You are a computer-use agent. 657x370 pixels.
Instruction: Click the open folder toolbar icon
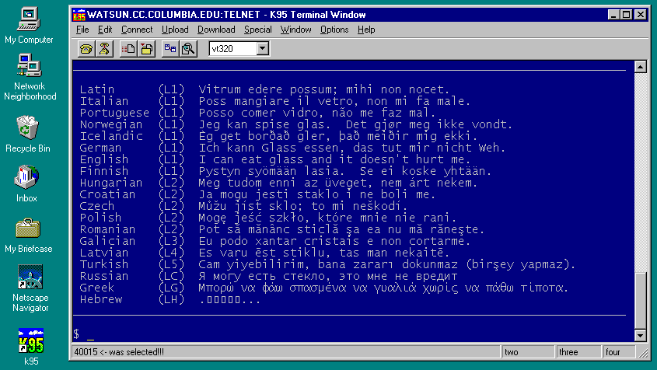coord(146,49)
